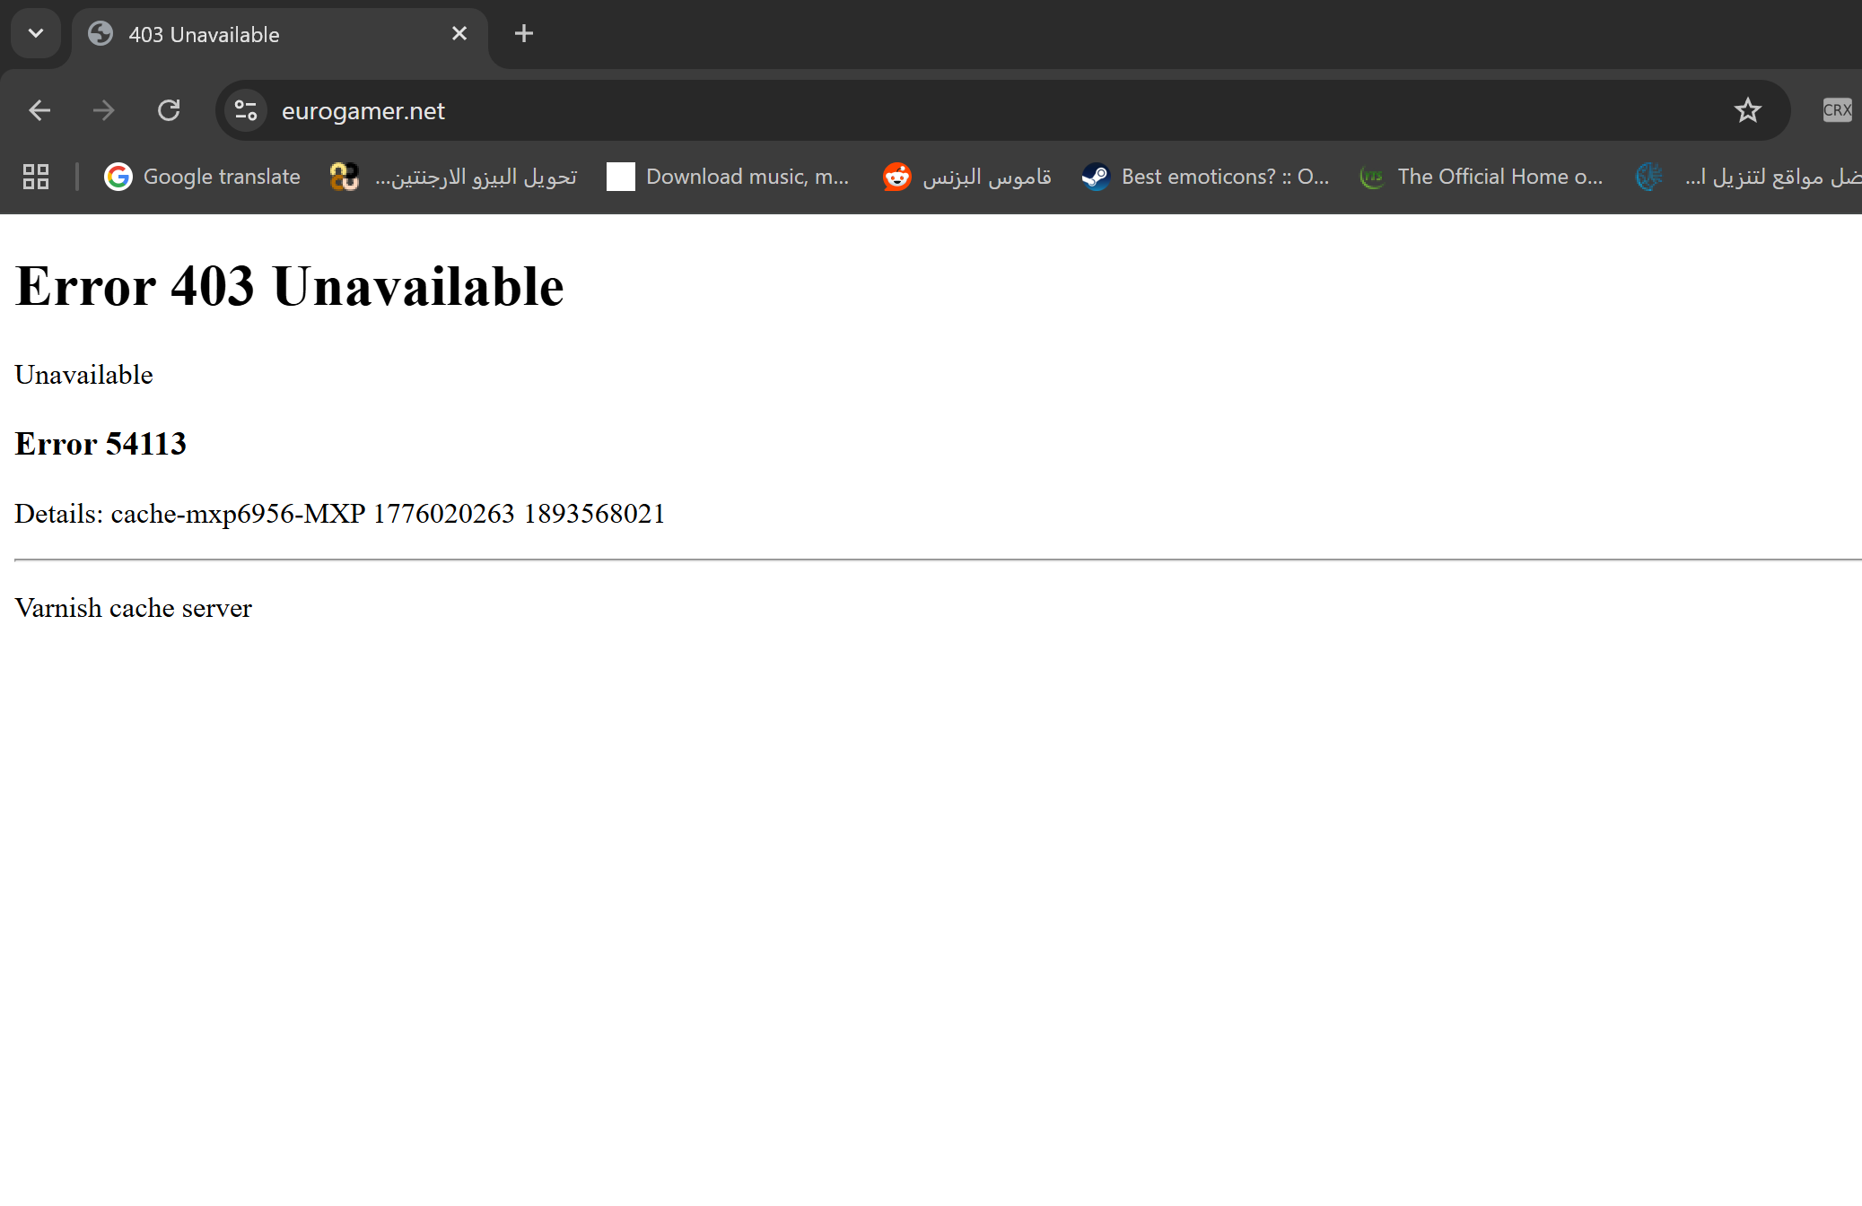Image resolution: width=1862 pixels, height=1206 pixels.
Task: Open the Download music bookmark
Action: (728, 177)
